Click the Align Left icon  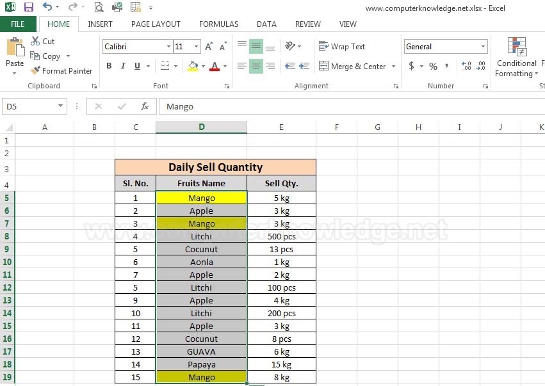tap(242, 66)
